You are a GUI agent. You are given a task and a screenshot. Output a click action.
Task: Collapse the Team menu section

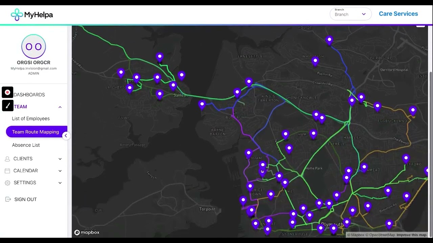click(x=60, y=107)
